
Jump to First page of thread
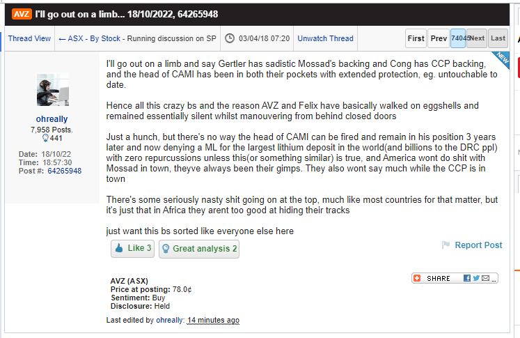tap(416, 38)
